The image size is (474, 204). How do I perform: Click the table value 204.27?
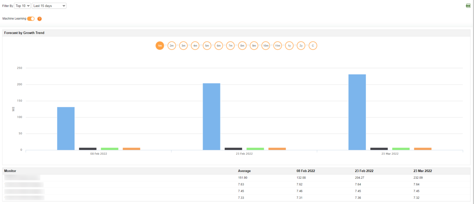359,178
